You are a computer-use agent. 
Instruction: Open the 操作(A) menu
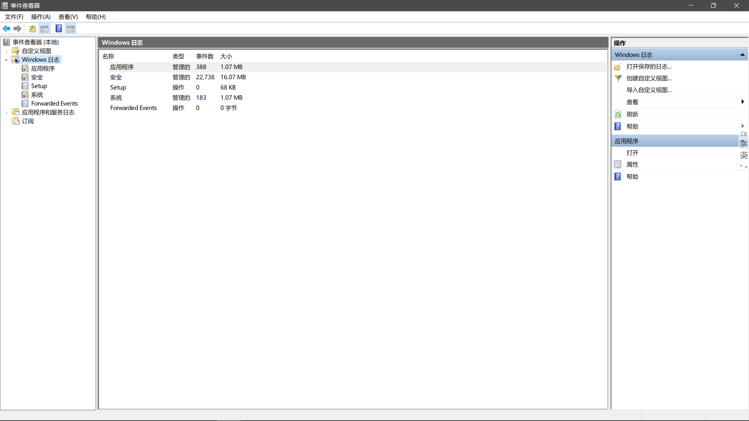coord(40,17)
